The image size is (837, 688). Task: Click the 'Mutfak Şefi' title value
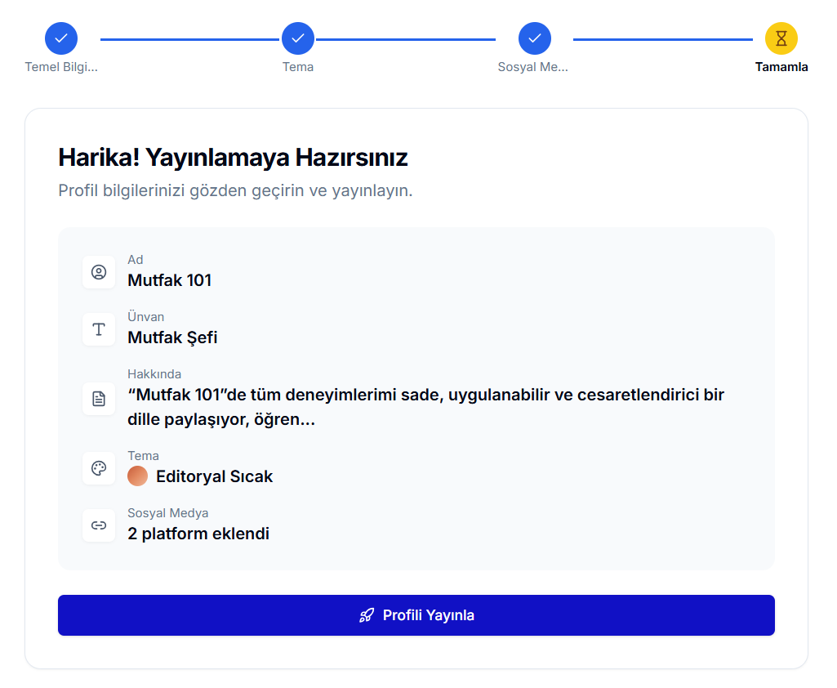point(172,337)
